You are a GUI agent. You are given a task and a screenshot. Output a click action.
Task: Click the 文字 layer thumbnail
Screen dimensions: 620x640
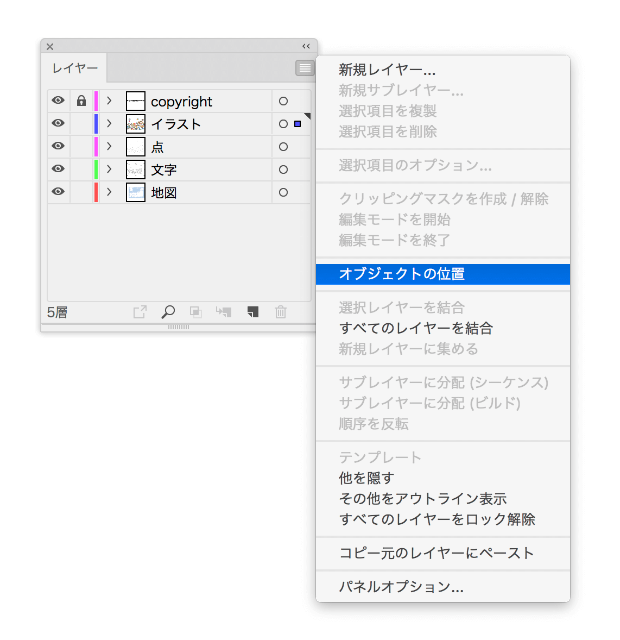(x=135, y=170)
